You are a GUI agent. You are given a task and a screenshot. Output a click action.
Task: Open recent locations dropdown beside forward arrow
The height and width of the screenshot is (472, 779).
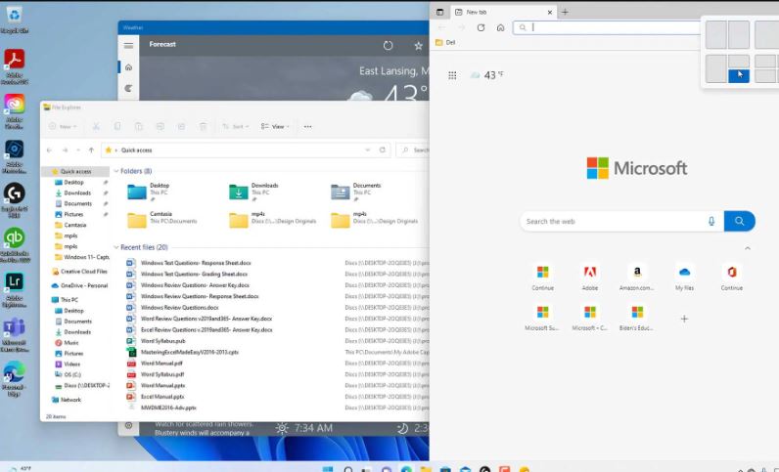pyautogui.click(x=78, y=150)
